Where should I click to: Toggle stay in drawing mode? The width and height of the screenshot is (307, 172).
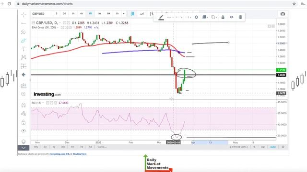tap(24, 114)
